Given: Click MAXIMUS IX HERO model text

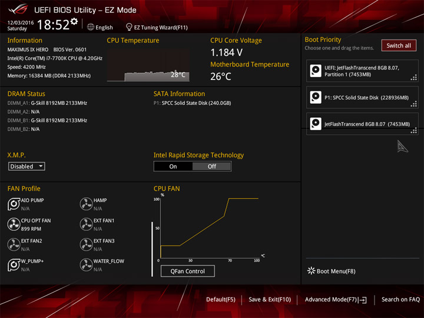Looking at the screenshot, I should coord(28,49).
